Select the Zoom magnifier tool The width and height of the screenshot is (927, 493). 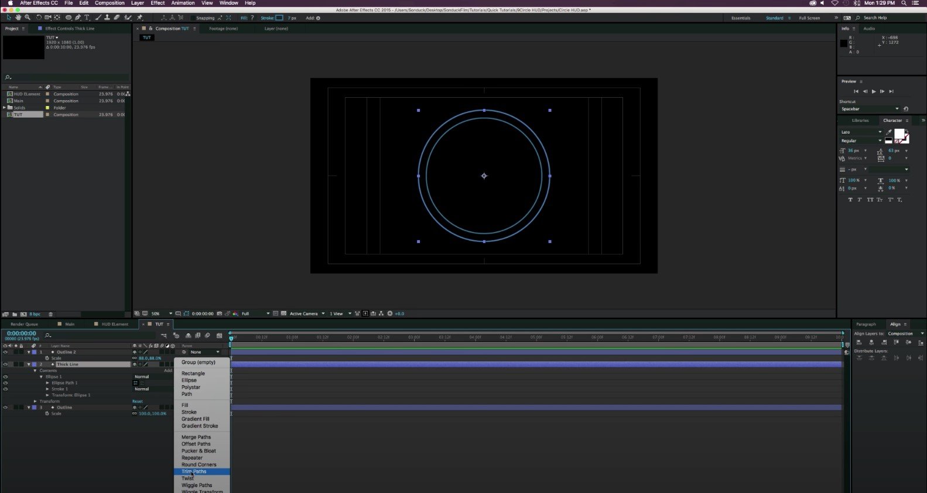tap(28, 18)
